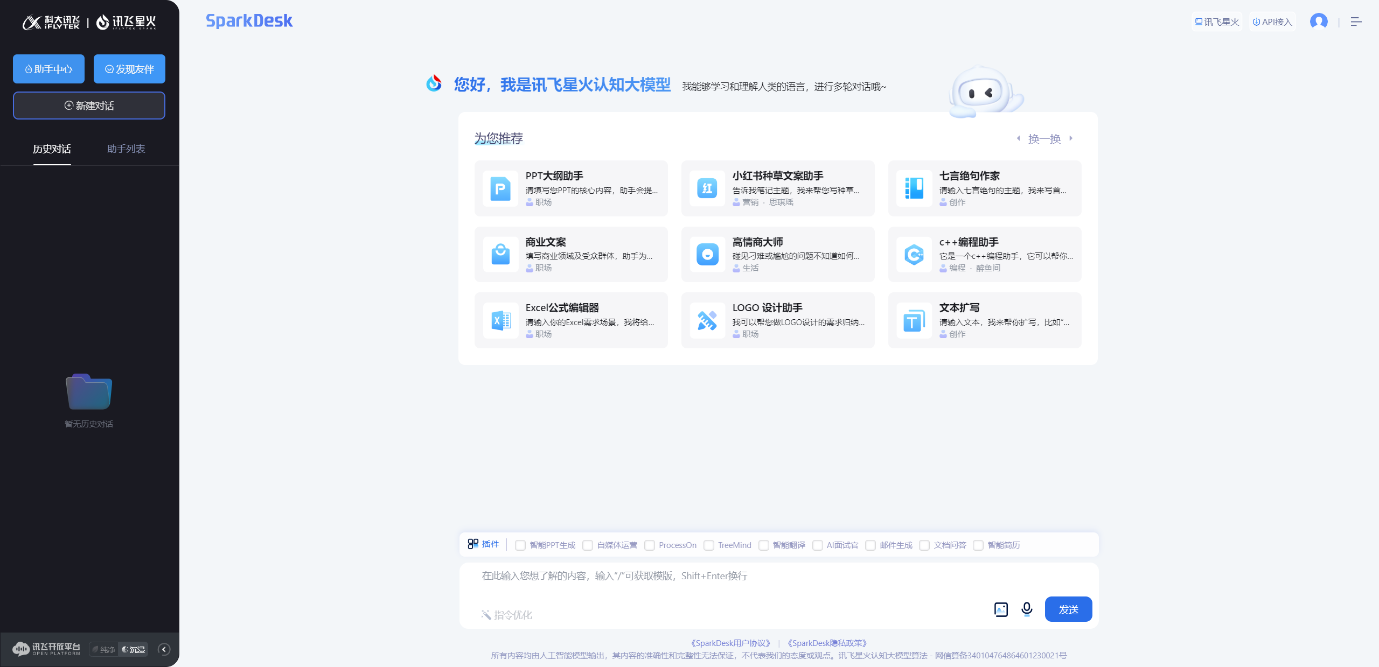Screen dimensions: 1379x667
Task: Open the hamburger menu icon at top right
Action: (1356, 22)
